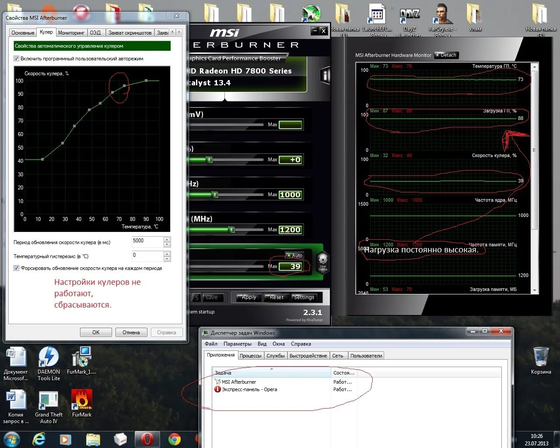Click the core clock slider handle
Viewport: 560px width, 448px height.
coord(215,194)
